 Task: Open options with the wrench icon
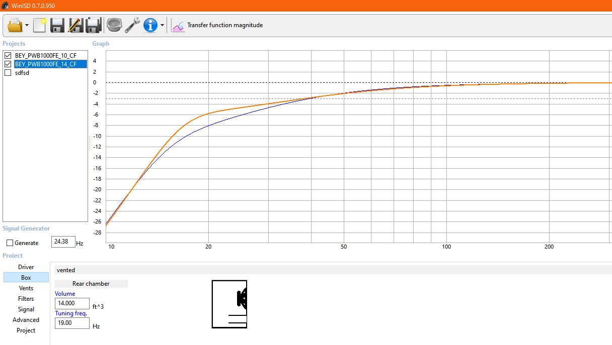(132, 25)
